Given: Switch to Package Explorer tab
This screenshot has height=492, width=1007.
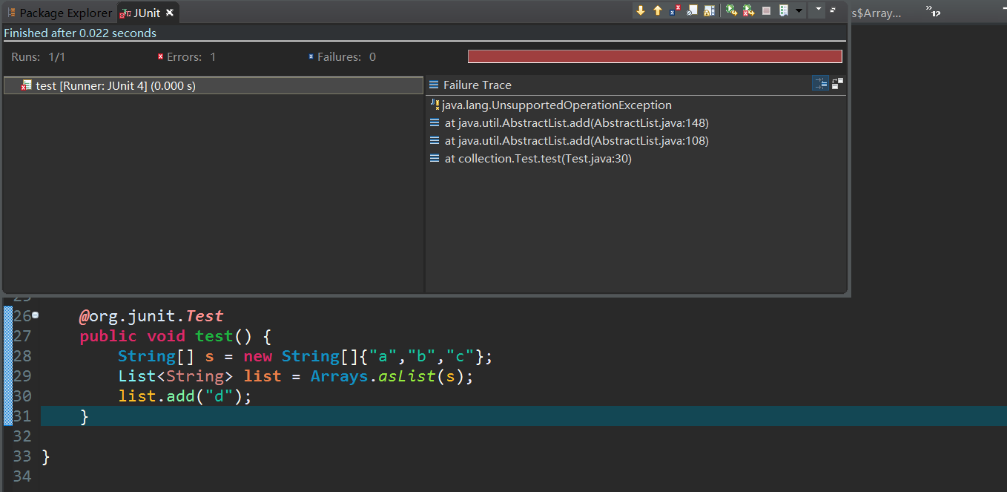Looking at the screenshot, I should [59, 13].
